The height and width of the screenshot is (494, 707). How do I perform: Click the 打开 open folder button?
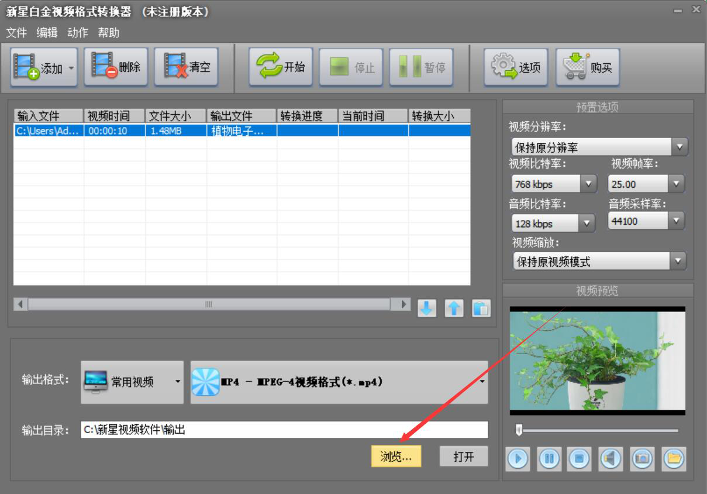[x=464, y=457]
